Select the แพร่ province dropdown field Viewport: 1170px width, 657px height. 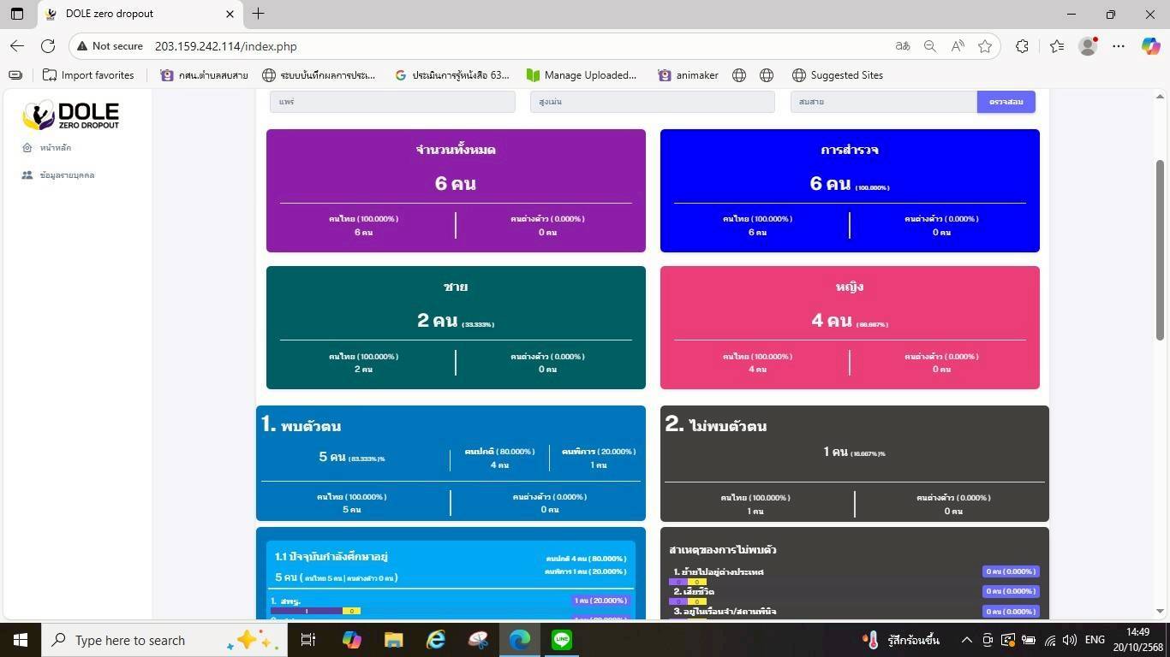(x=391, y=102)
